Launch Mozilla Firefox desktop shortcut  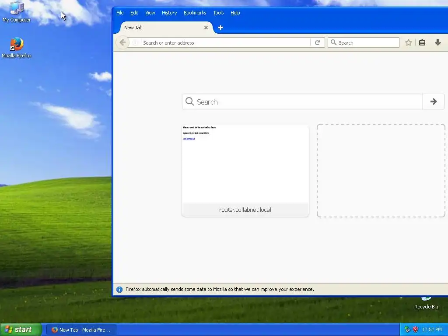[17, 47]
